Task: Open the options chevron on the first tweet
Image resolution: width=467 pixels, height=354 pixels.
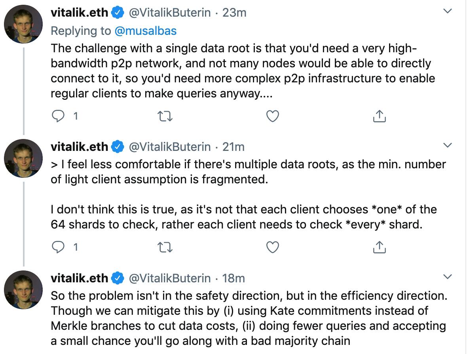Action: pos(448,11)
